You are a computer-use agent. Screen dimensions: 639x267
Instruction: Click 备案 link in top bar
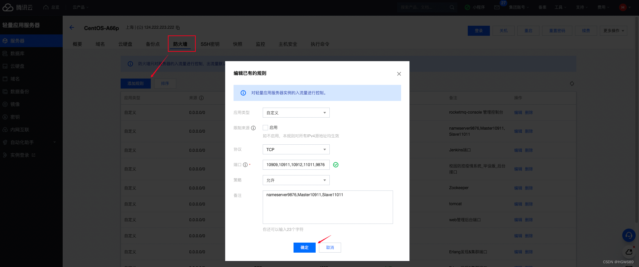542,7
